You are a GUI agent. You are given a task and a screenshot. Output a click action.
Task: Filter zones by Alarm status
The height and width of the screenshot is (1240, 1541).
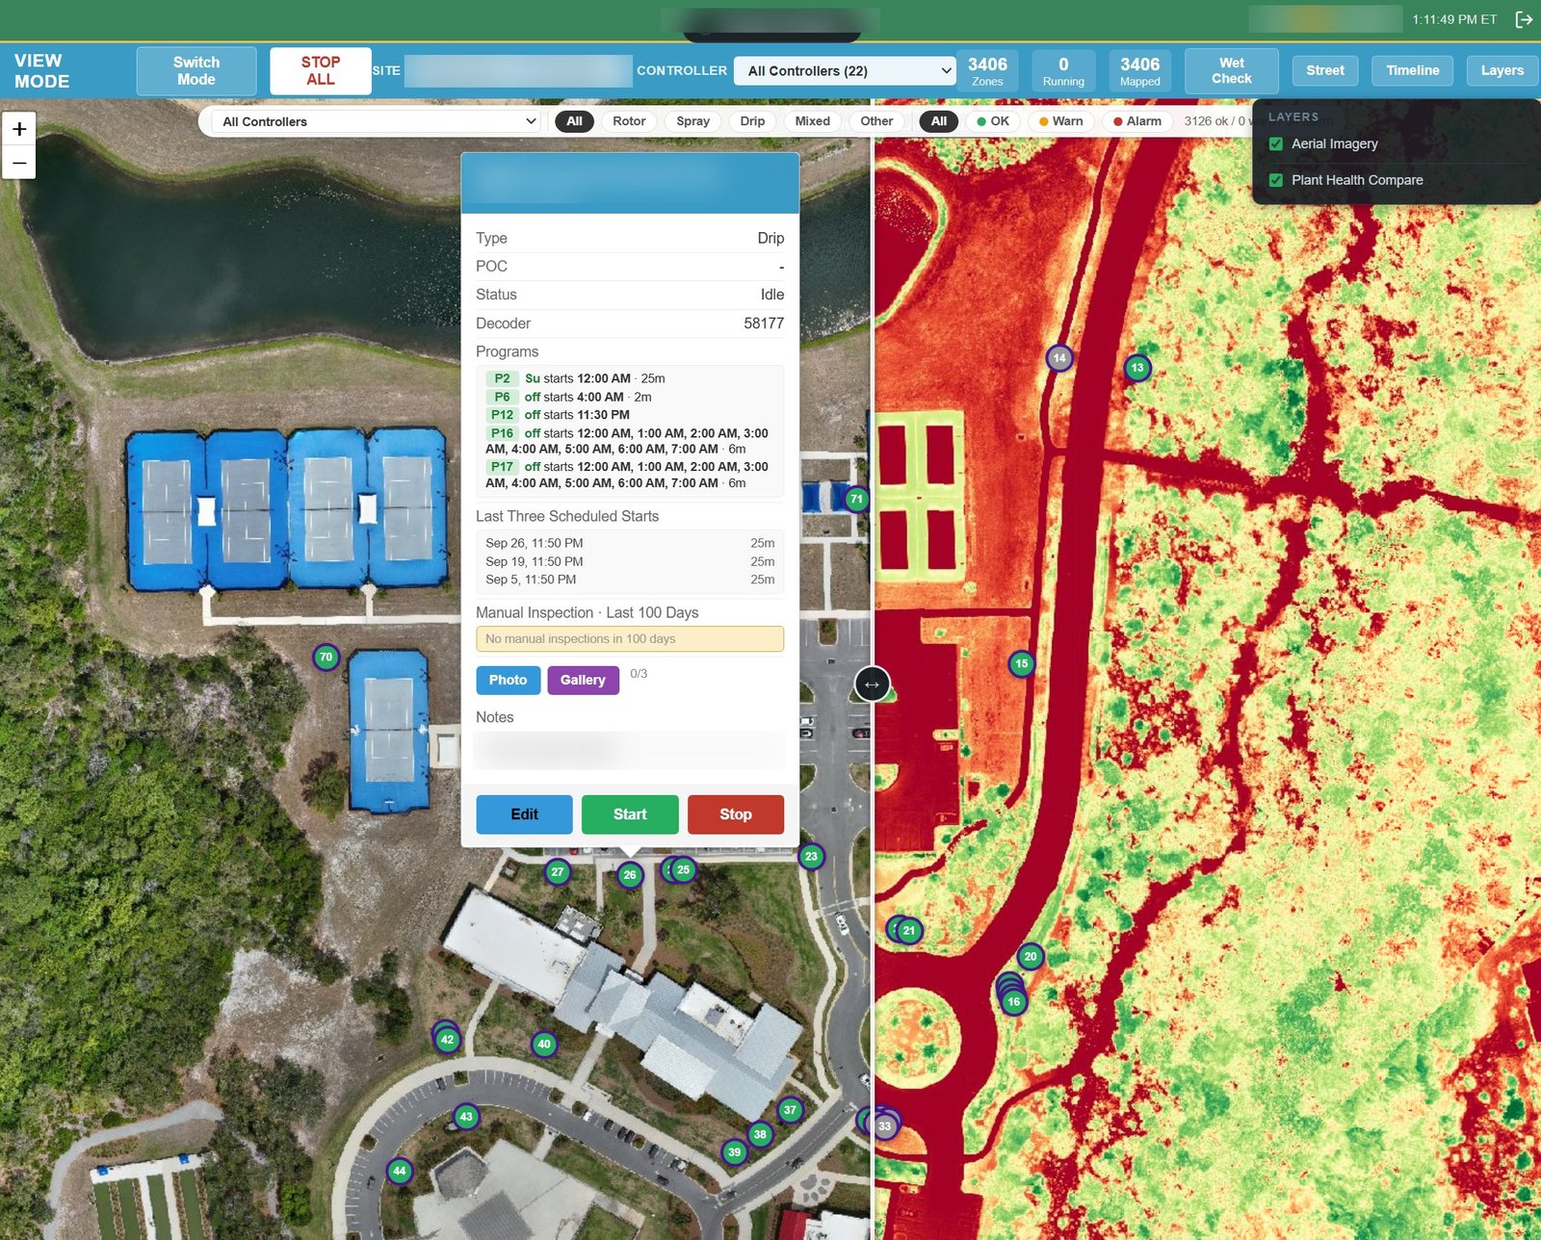tap(1136, 121)
